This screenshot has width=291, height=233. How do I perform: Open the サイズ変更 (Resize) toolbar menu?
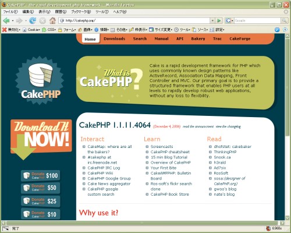click(161, 30)
